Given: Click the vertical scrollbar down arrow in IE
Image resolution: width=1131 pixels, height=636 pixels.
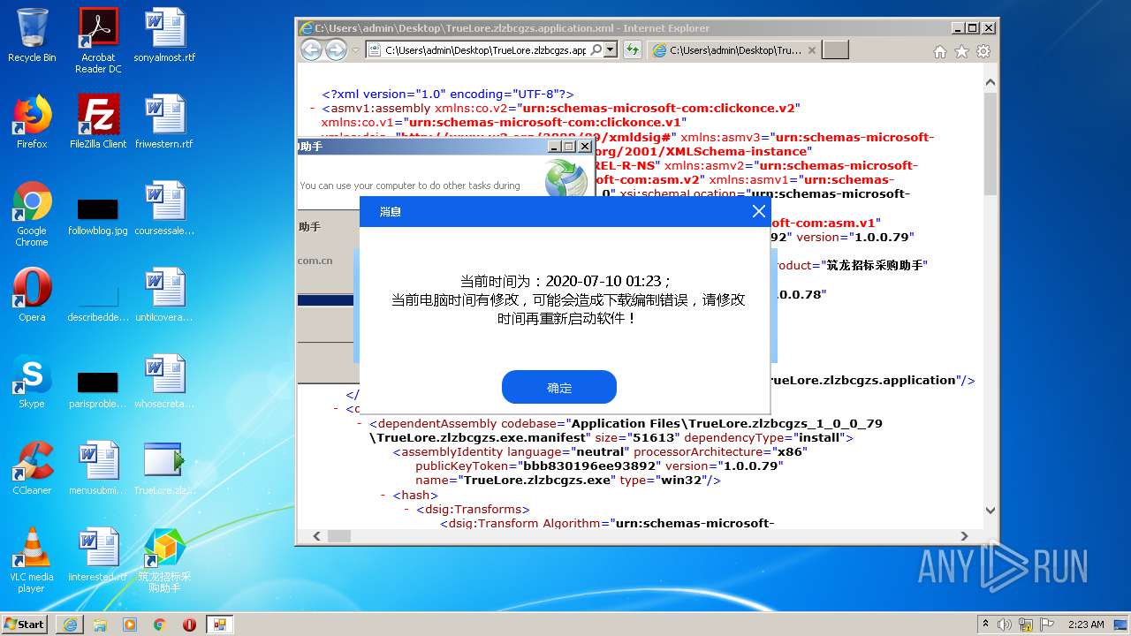Looking at the screenshot, I should pyautogui.click(x=990, y=511).
